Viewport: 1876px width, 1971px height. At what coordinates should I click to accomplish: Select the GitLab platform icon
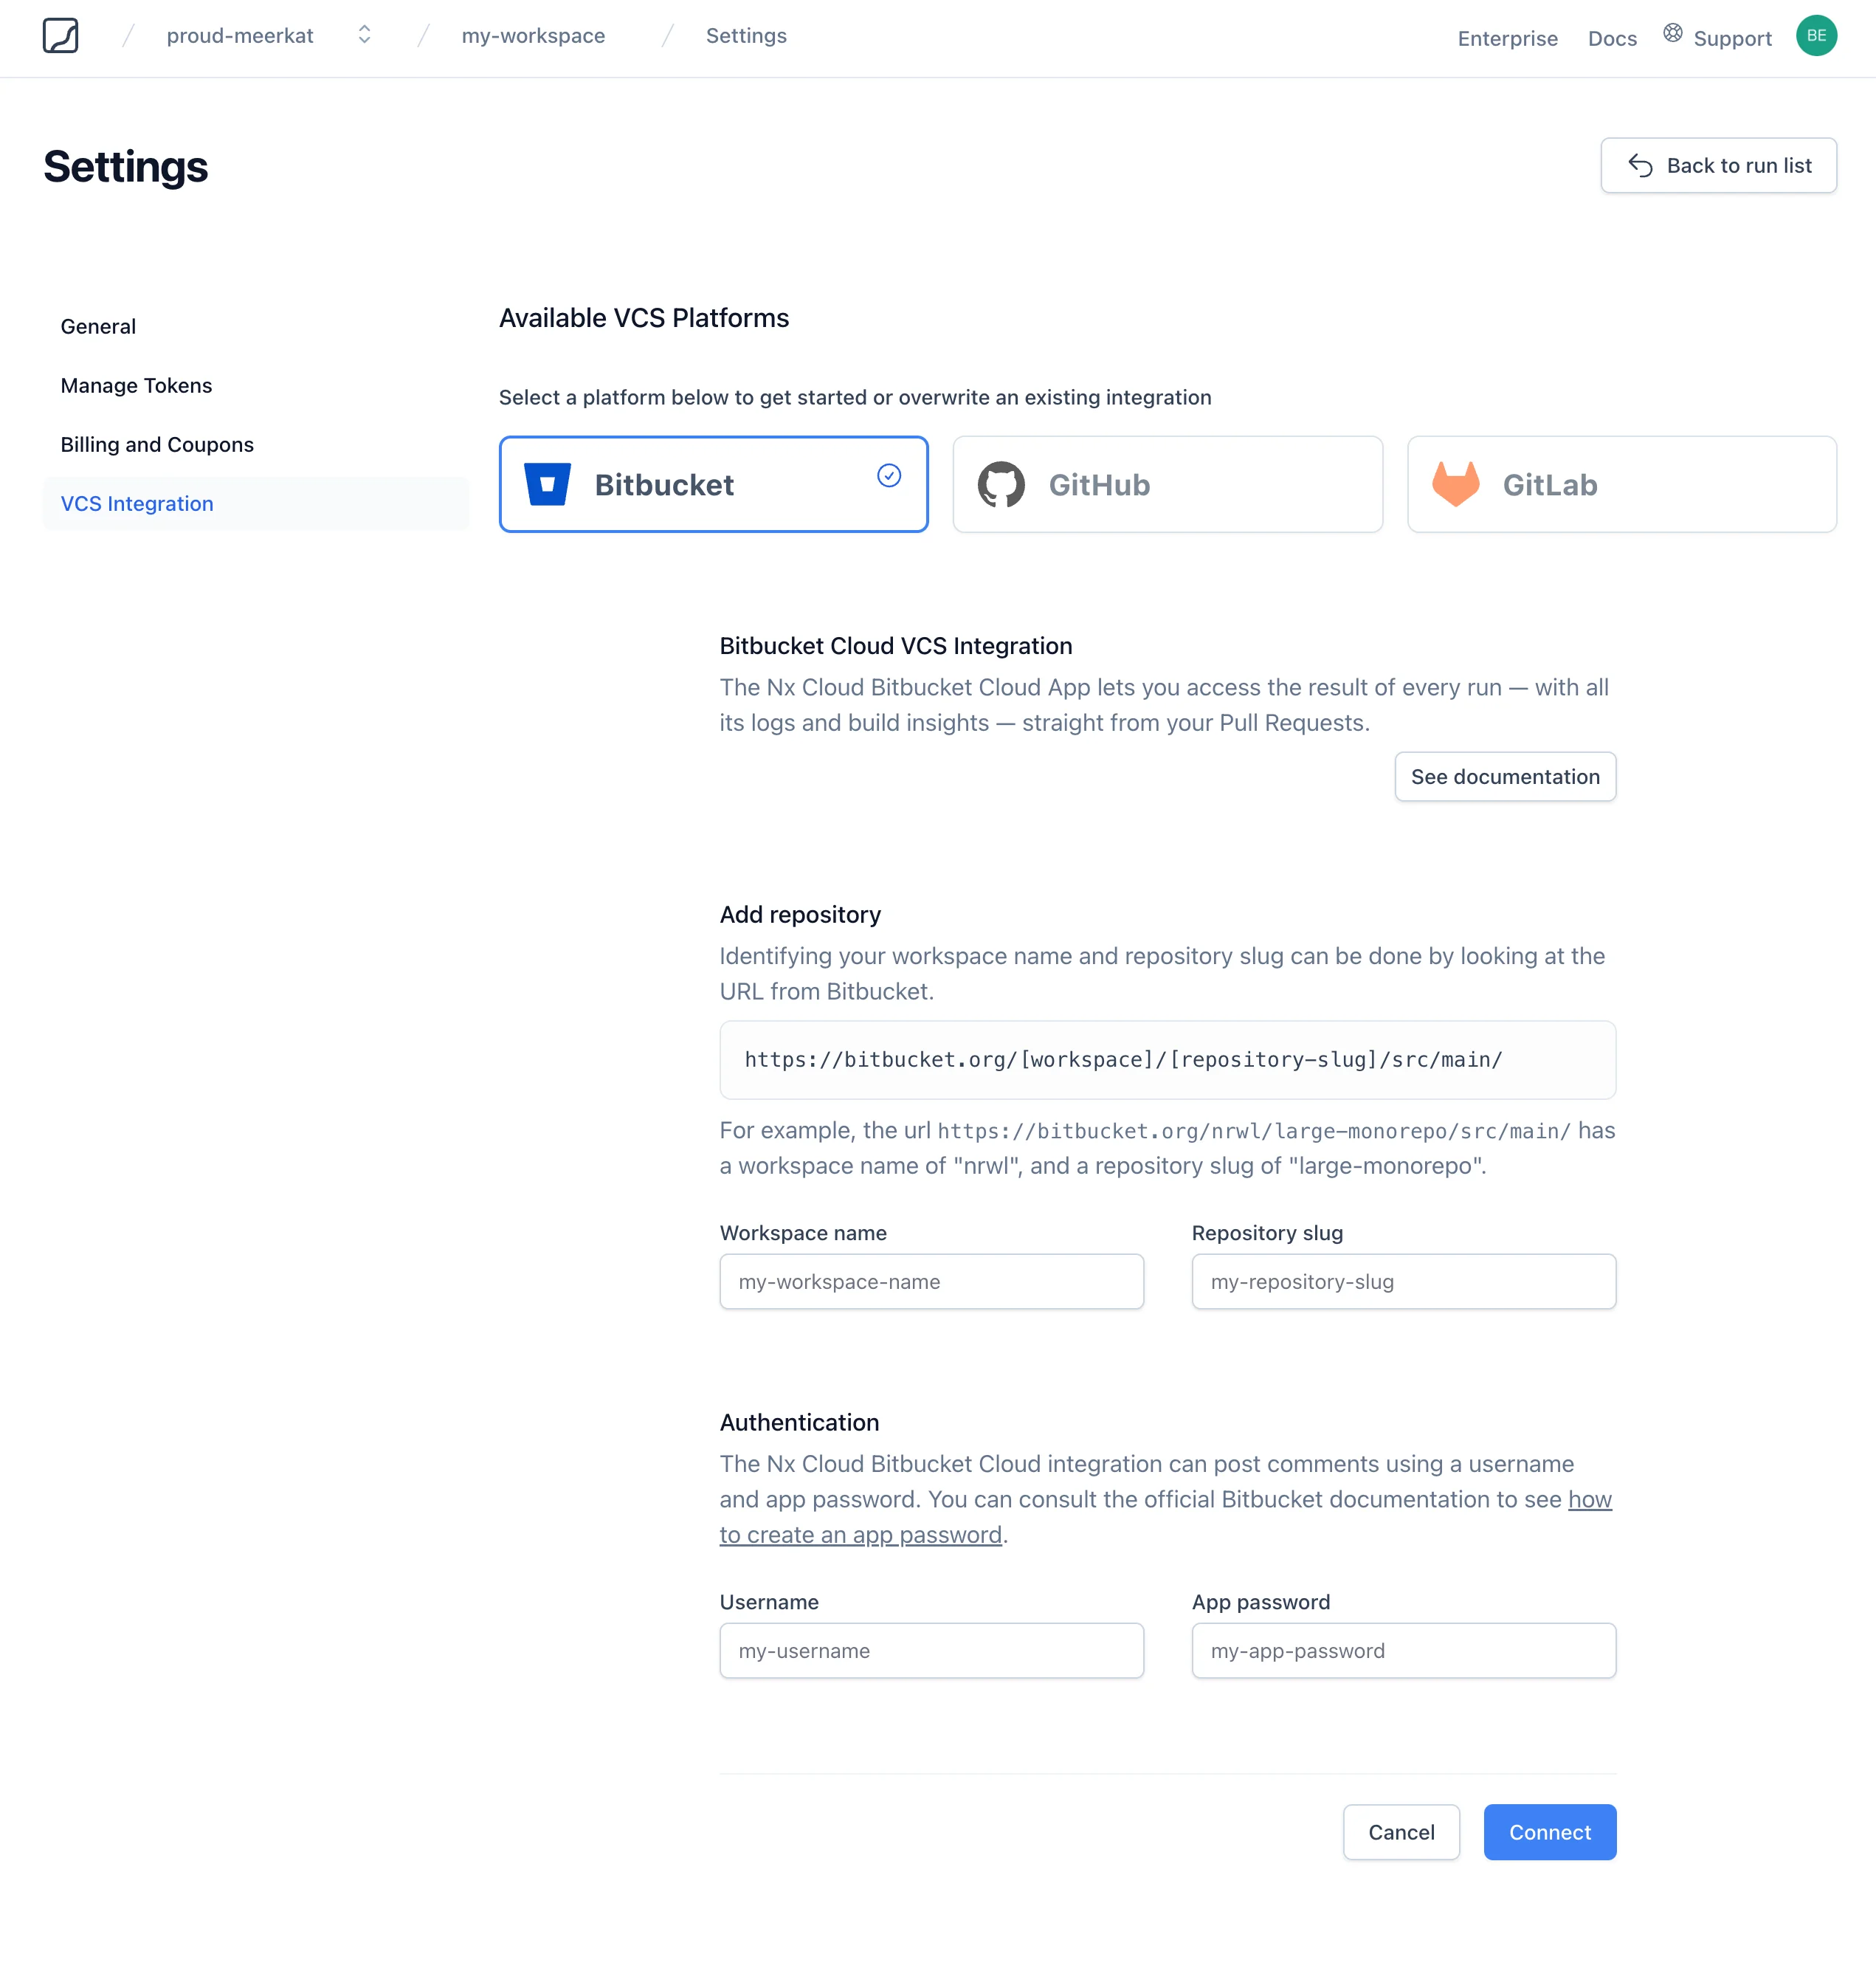(x=1459, y=484)
